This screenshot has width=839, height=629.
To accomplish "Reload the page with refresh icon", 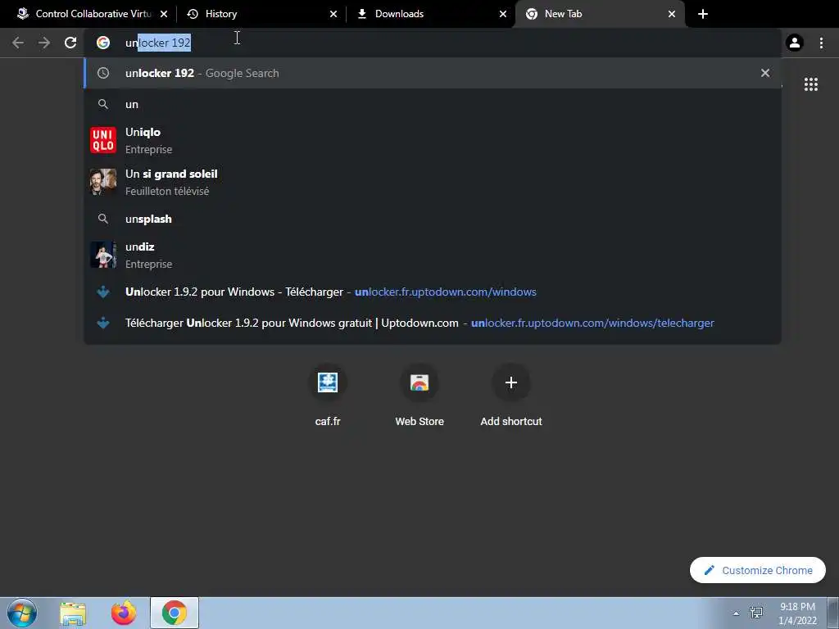I will [70, 43].
